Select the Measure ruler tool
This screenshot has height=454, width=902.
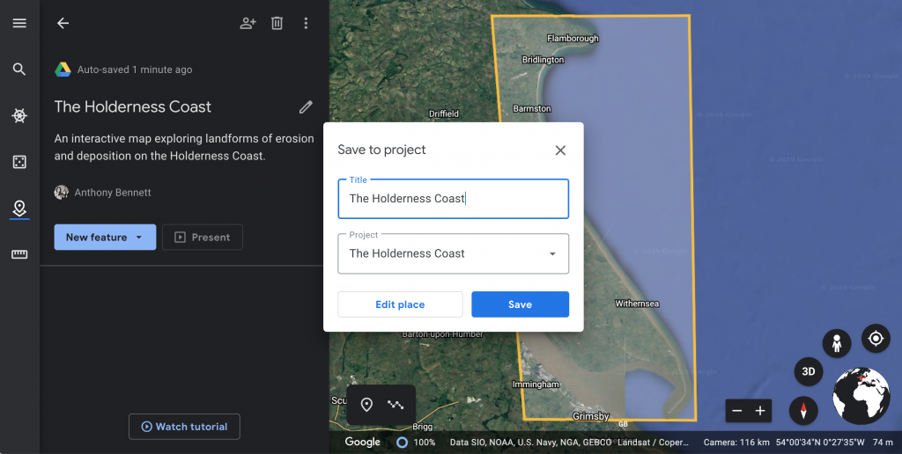coord(19,254)
